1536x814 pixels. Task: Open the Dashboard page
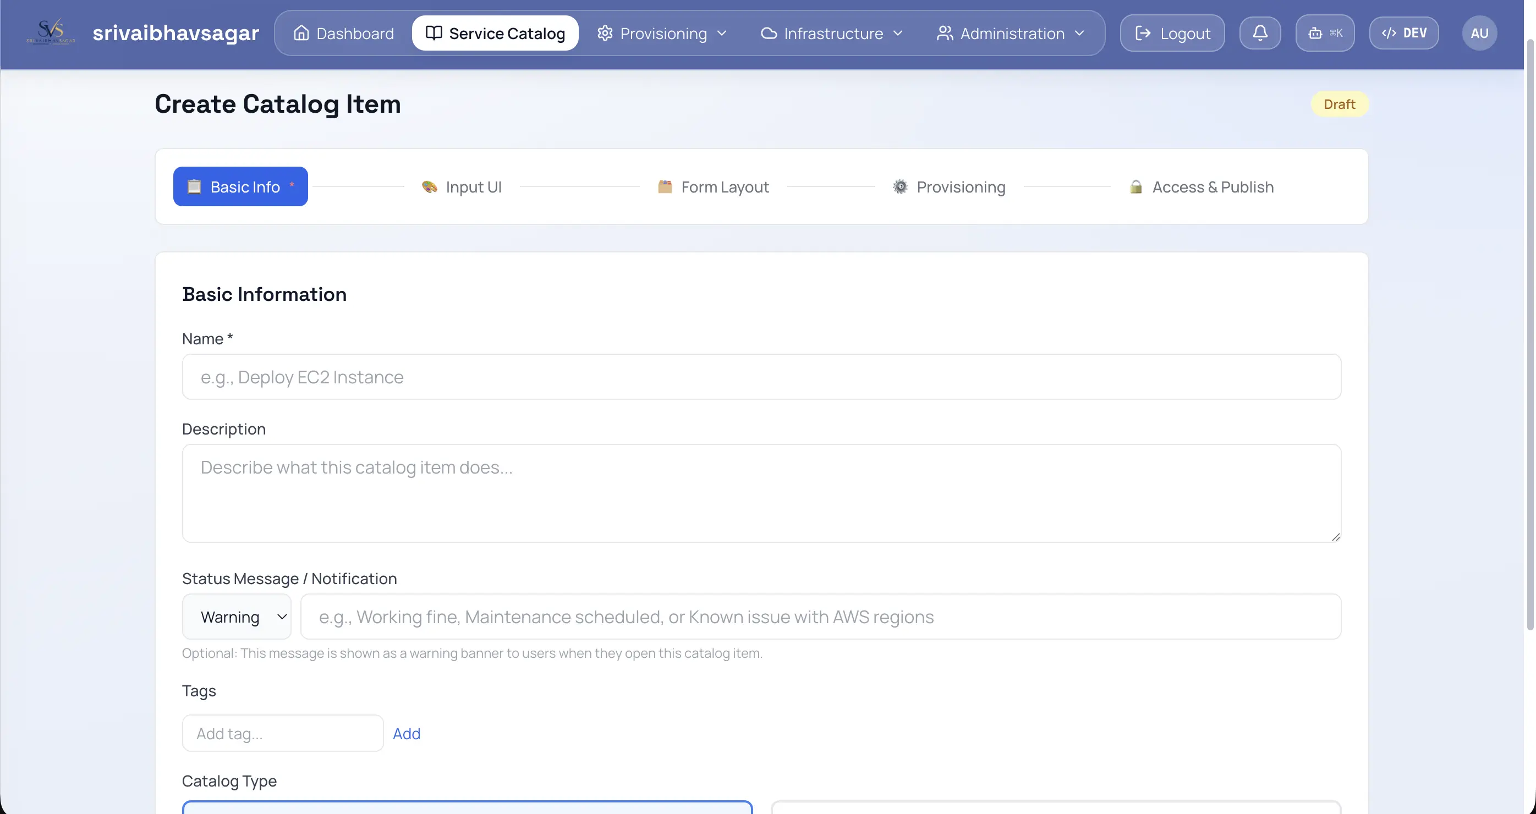pyautogui.click(x=343, y=34)
